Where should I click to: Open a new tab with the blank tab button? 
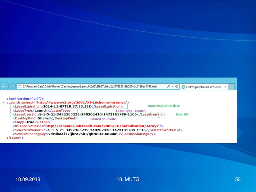tap(231, 87)
